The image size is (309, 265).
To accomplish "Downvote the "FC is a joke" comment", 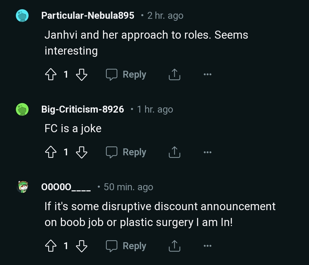I will click(x=81, y=152).
